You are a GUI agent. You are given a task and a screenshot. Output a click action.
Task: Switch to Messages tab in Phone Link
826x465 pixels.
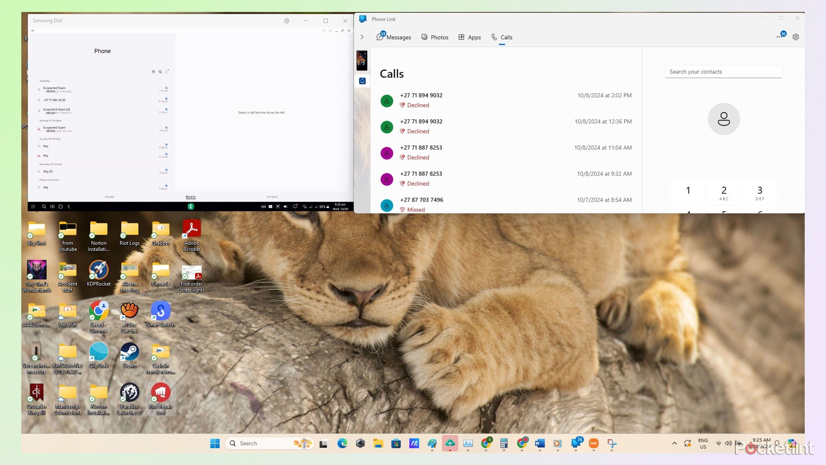(x=394, y=37)
